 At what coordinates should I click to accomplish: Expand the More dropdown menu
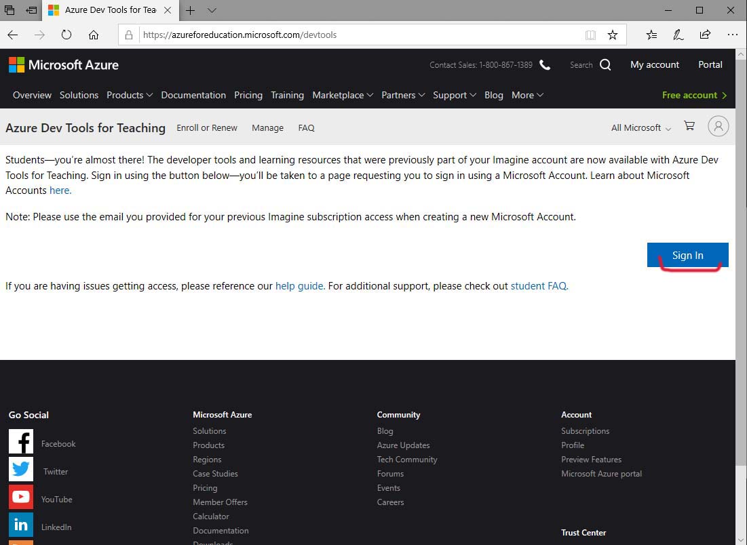(527, 95)
